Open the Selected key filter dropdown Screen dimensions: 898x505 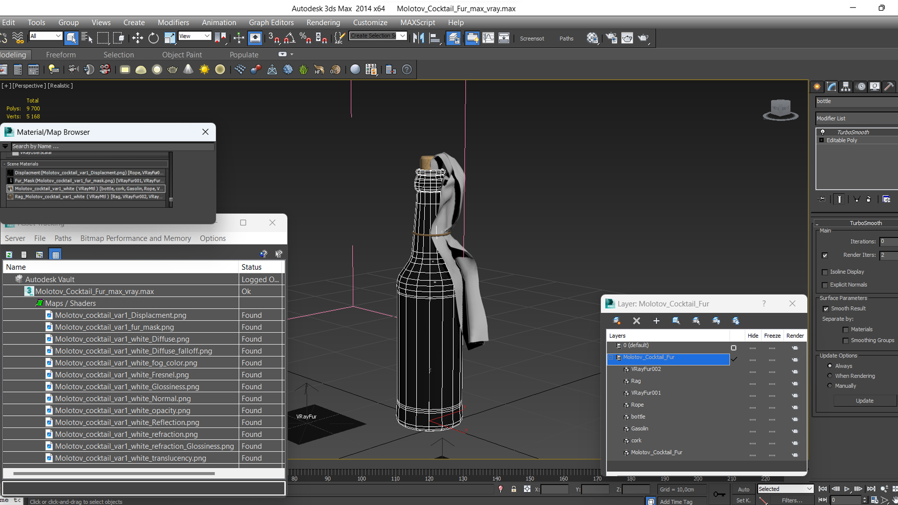(x=785, y=489)
